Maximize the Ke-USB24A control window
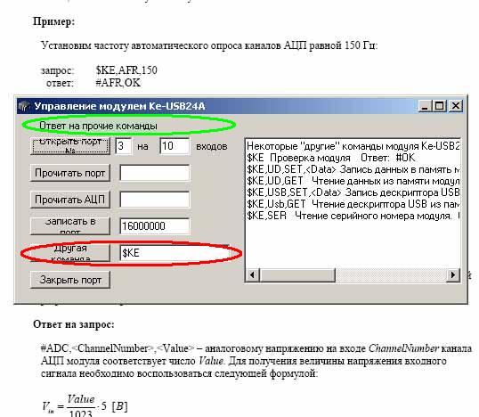This screenshot has width=479, height=417. [x=439, y=106]
